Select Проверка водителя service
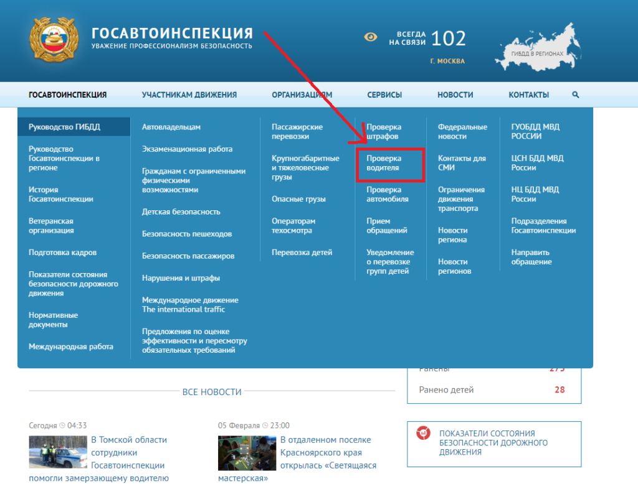 click(x=383, y=163)
